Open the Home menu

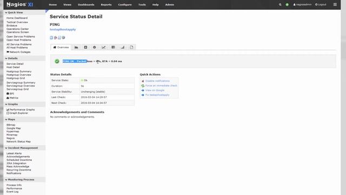[53, 5]
